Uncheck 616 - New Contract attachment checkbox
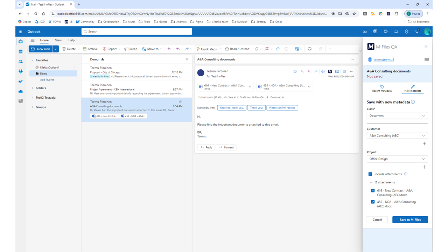 click(373, 191)
